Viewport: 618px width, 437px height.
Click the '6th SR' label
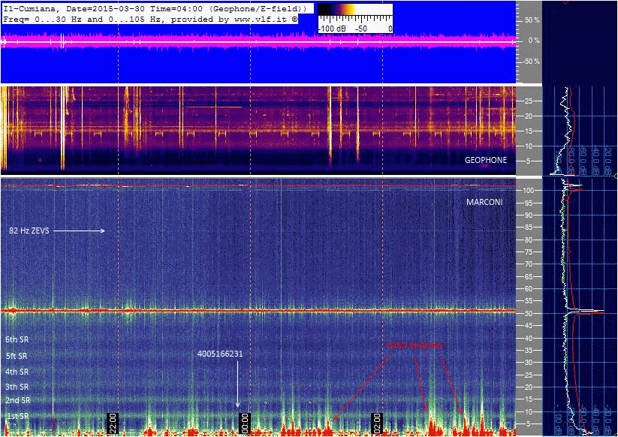pos(17,339)
